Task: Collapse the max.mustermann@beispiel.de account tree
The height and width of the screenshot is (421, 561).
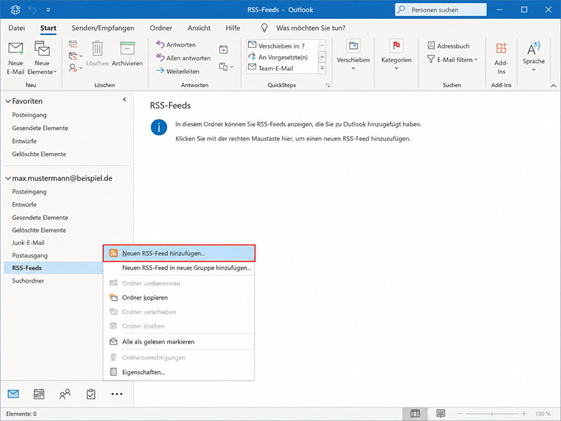Action: click(8, 178)
